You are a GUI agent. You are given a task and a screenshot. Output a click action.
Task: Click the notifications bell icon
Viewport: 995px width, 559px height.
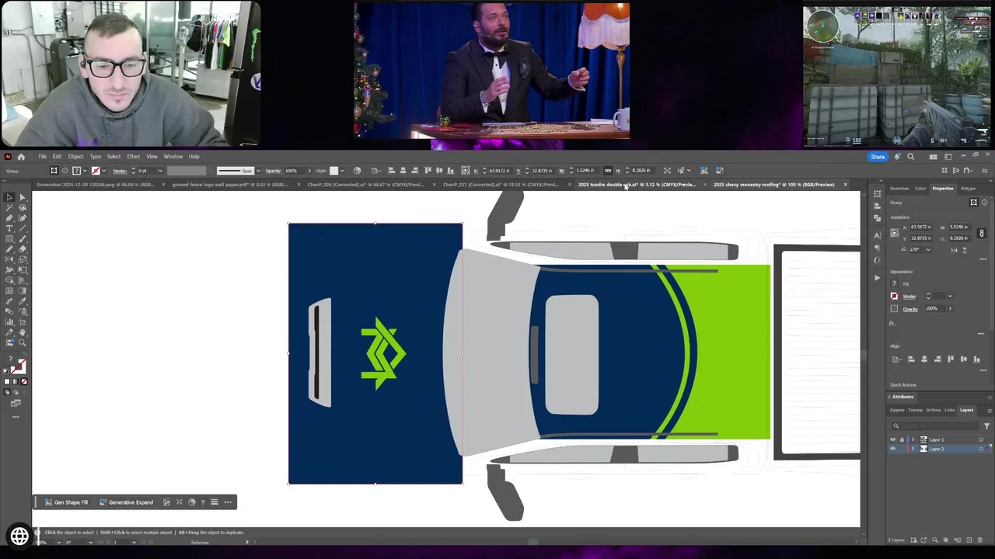pyautogui.click(x=897, y=156)
